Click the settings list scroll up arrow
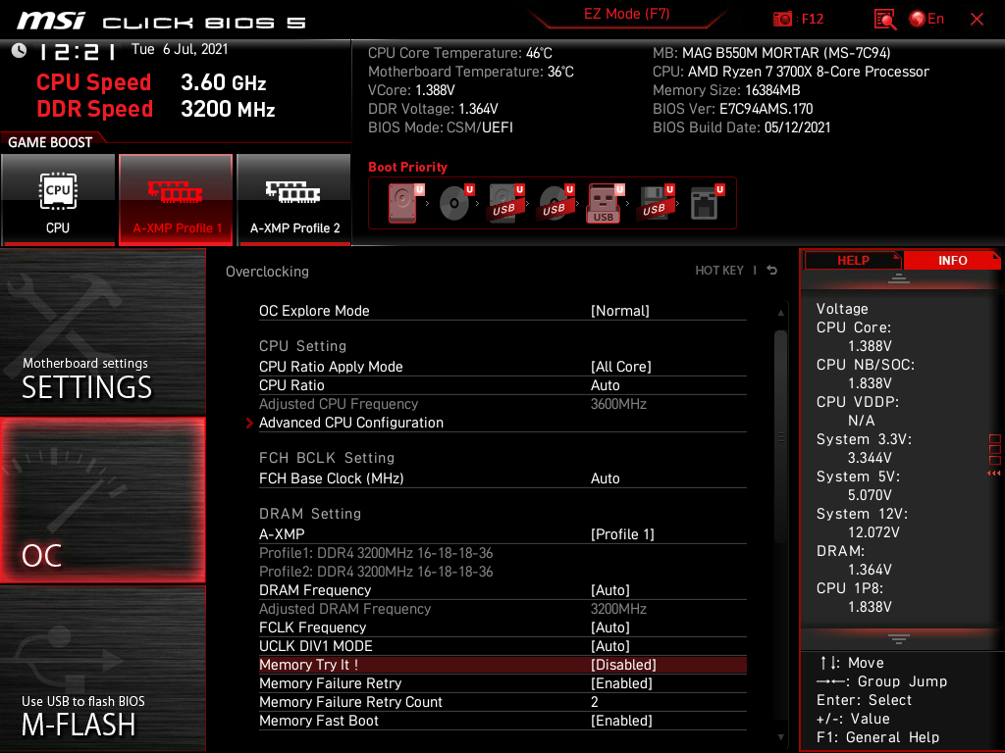 click(x=780, y=313)
